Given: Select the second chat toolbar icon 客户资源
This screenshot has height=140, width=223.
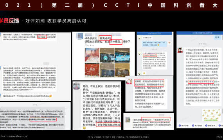Looking at the screenshot, I should 193,126.
